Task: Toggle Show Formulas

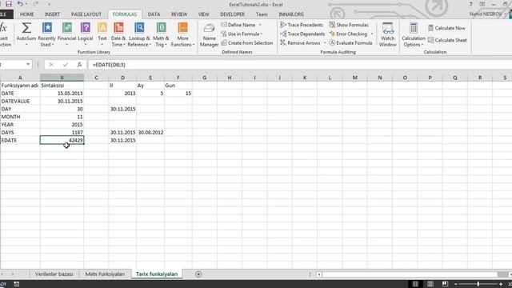Action: [349, 25]
